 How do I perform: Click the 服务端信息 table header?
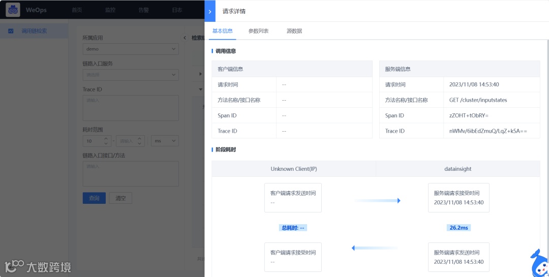tap(460, 69)
